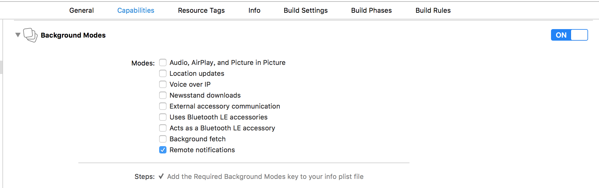Go to Build Settings tab
This screenshot has height=188, width=599.
click(306, 10)
